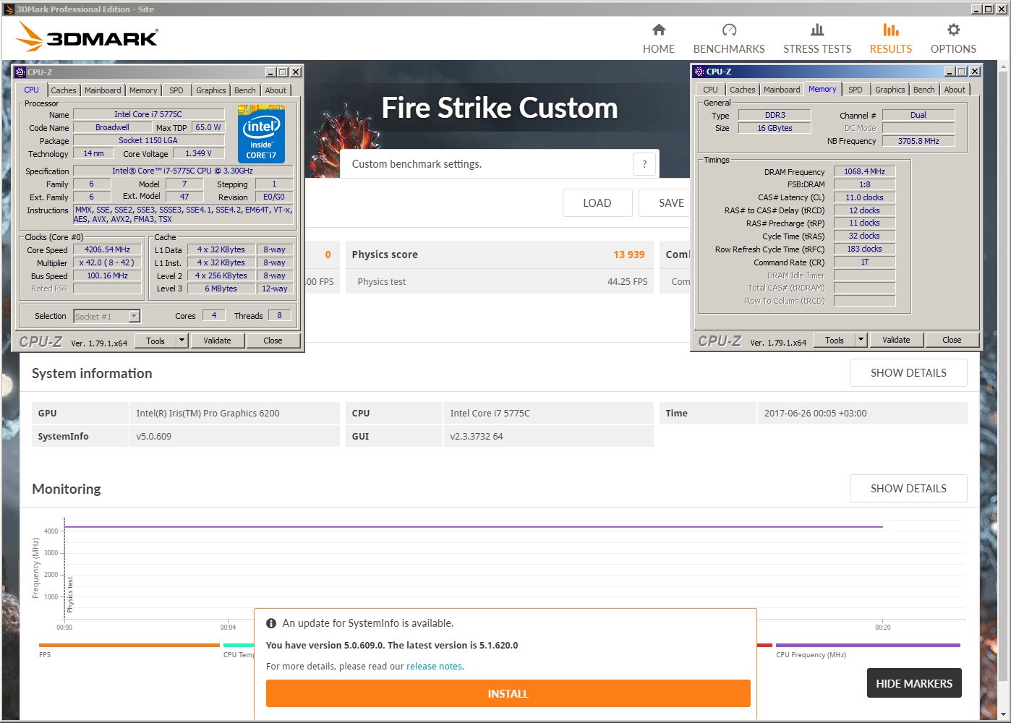Click the orange FPS legend bar

click(x=129, y=645)
